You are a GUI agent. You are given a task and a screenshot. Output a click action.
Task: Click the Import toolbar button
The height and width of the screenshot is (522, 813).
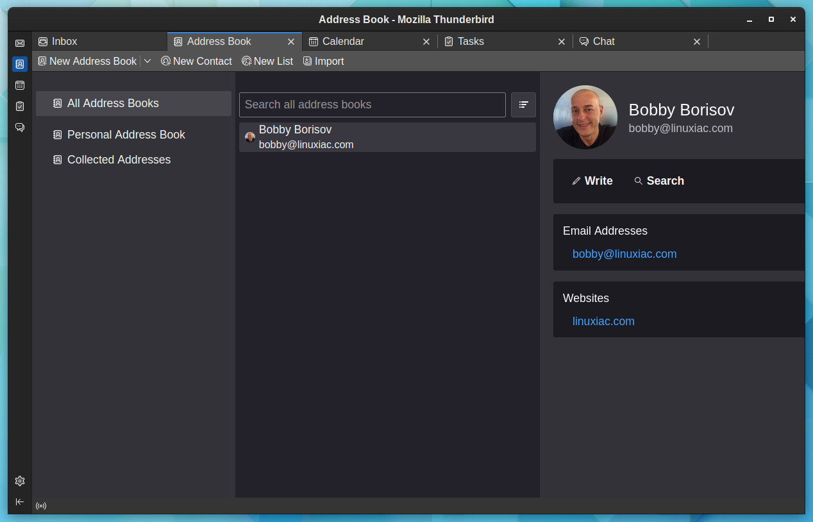(324, 61)
